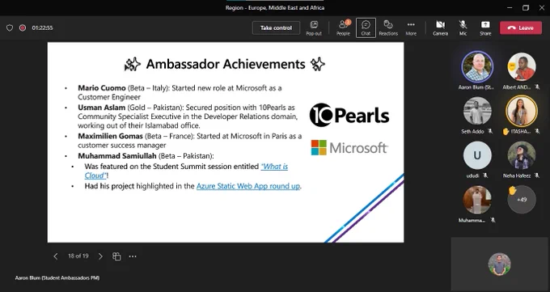This screenshot has height=292, width=550.
Task: Click the self-view video tile
Action: point(499,264)
